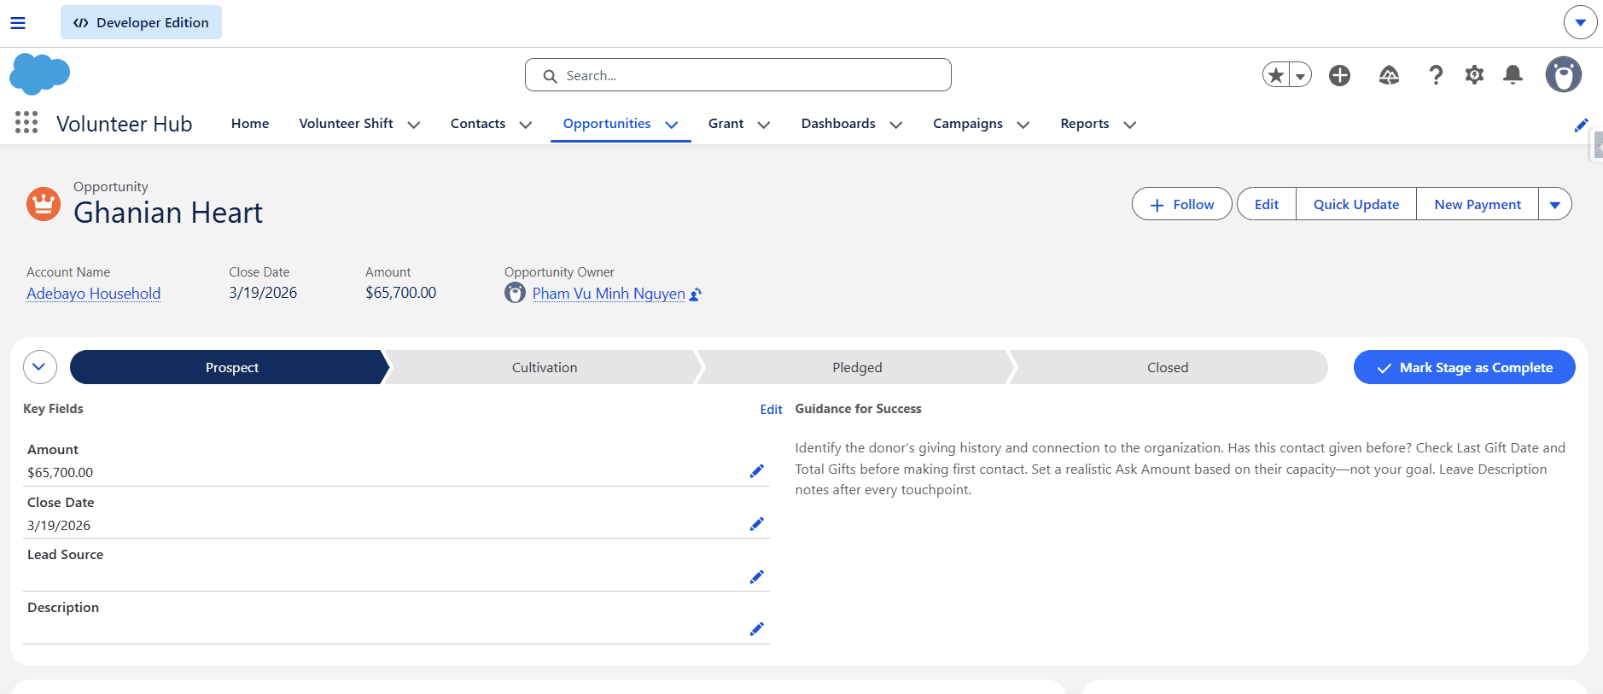This screenshot has width=1603, height=694.
Task: Edit the Amount field pencil
Action: click(756, 471)
